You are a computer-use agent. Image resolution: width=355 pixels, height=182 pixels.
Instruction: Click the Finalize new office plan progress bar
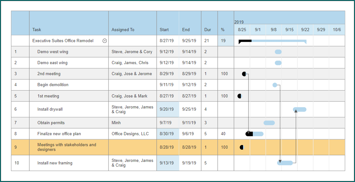[254, 134]
